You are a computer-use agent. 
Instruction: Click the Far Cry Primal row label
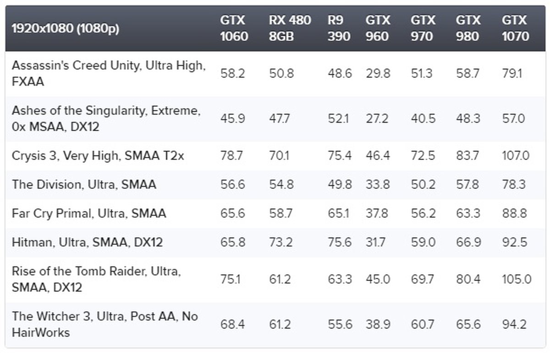89,214
